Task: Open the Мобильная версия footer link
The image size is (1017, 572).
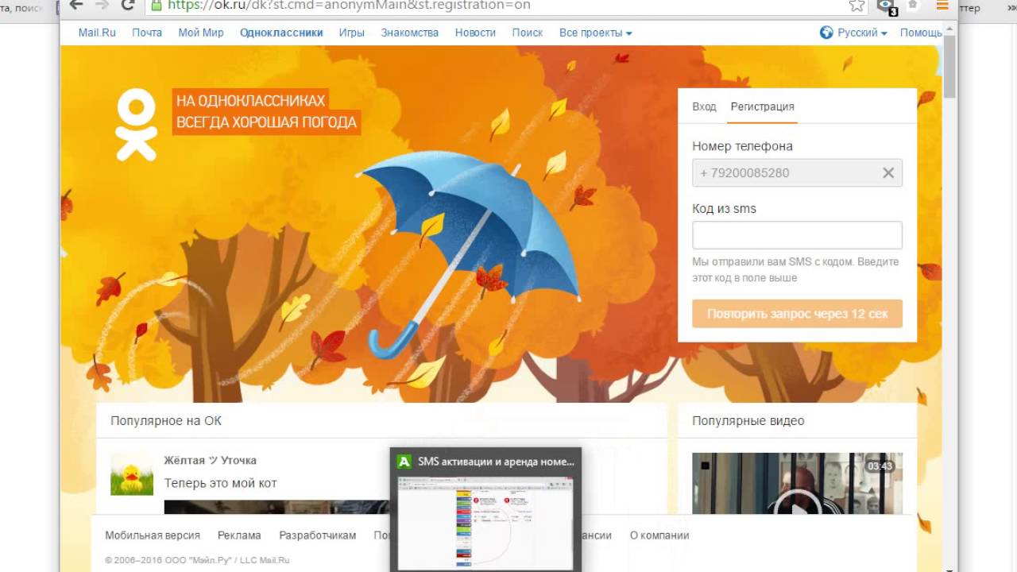Action: click(153, 535)
